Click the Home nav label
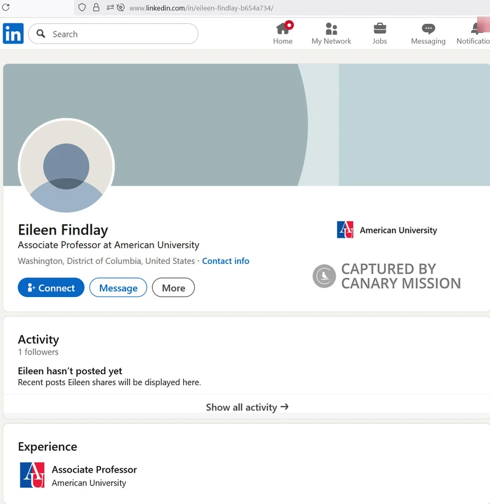Viewport: 490px width, 504px height. point(282,41)
